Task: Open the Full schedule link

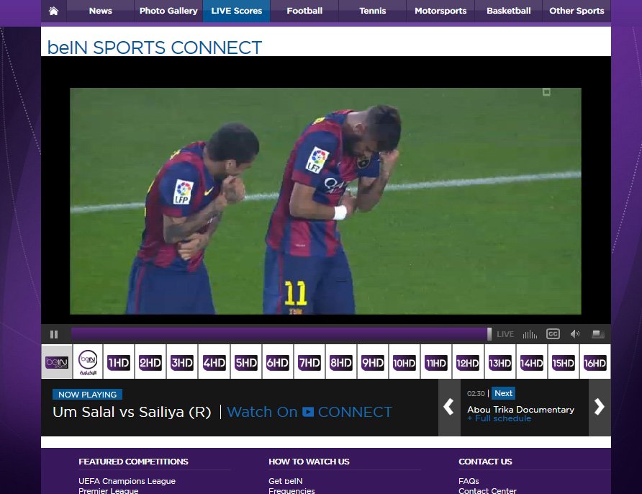Action: tap(499, 418)
